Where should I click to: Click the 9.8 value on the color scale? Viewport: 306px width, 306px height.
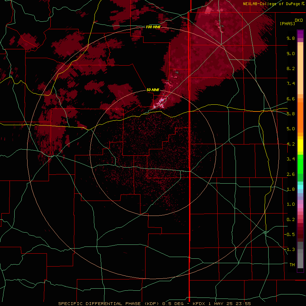(291, 38)
